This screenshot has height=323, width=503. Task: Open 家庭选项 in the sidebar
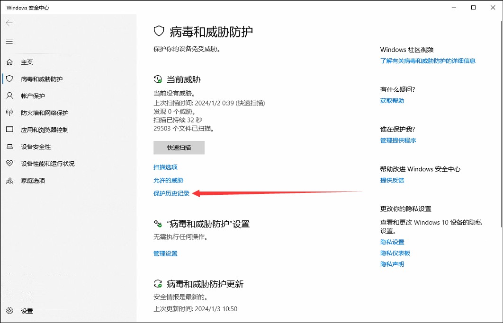(33, 181)
